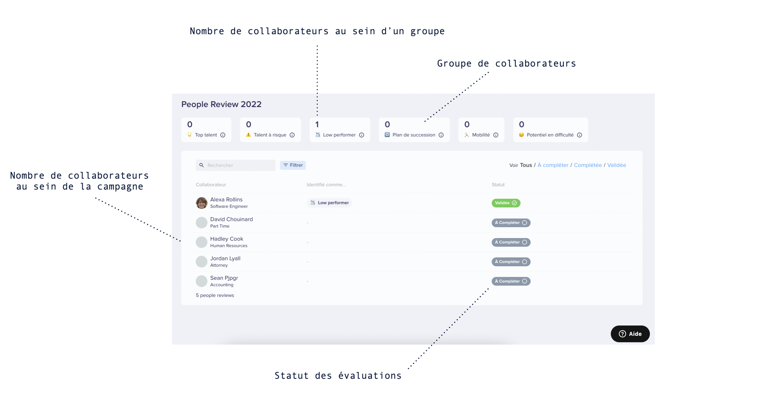Viewport: 762px width, 410px height.
Task: Show the À compléter reviews view
Action: point(553,165)
